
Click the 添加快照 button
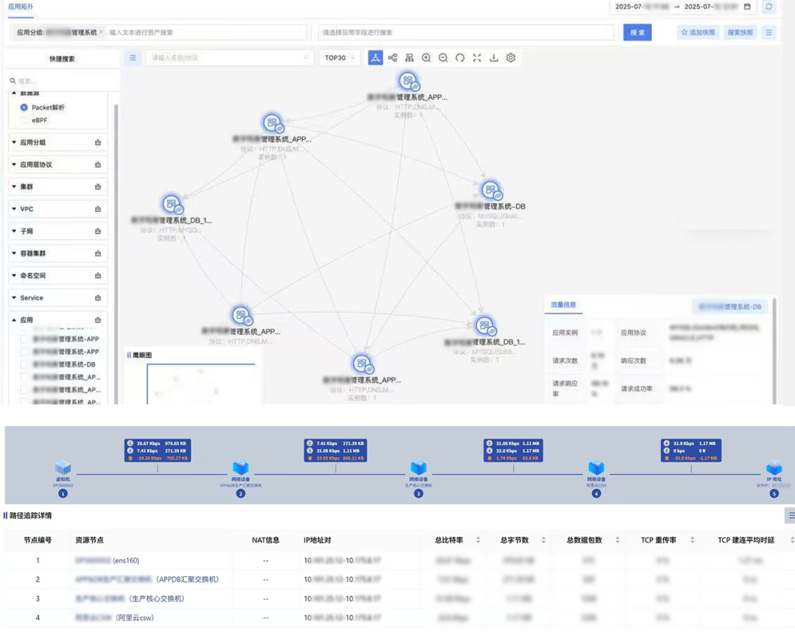(x=698, y=32)
